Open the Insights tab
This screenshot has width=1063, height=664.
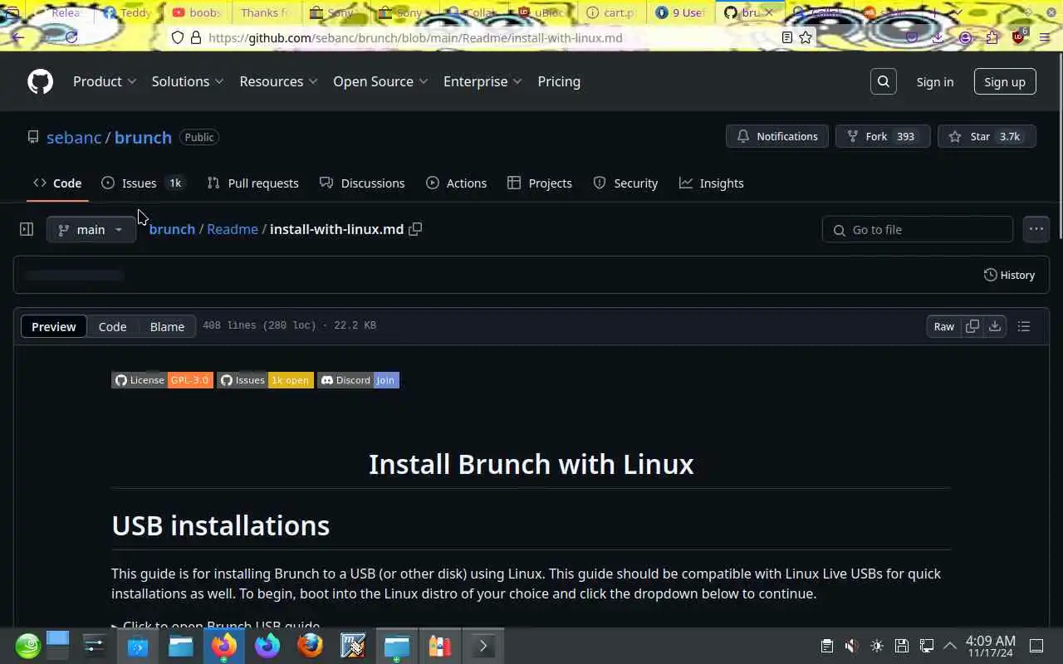point(711,183)
